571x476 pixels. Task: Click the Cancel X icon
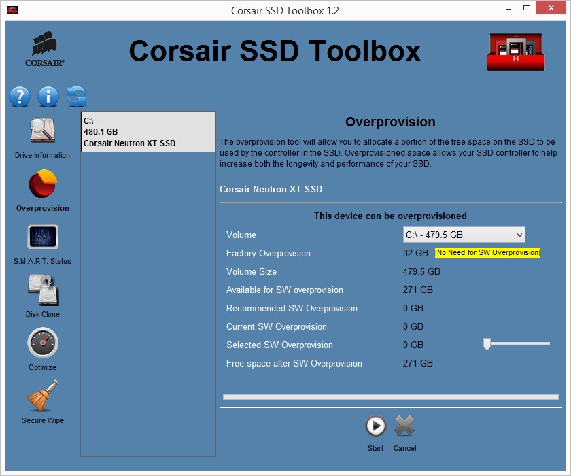pyautogui.click(x=404, y=426)
